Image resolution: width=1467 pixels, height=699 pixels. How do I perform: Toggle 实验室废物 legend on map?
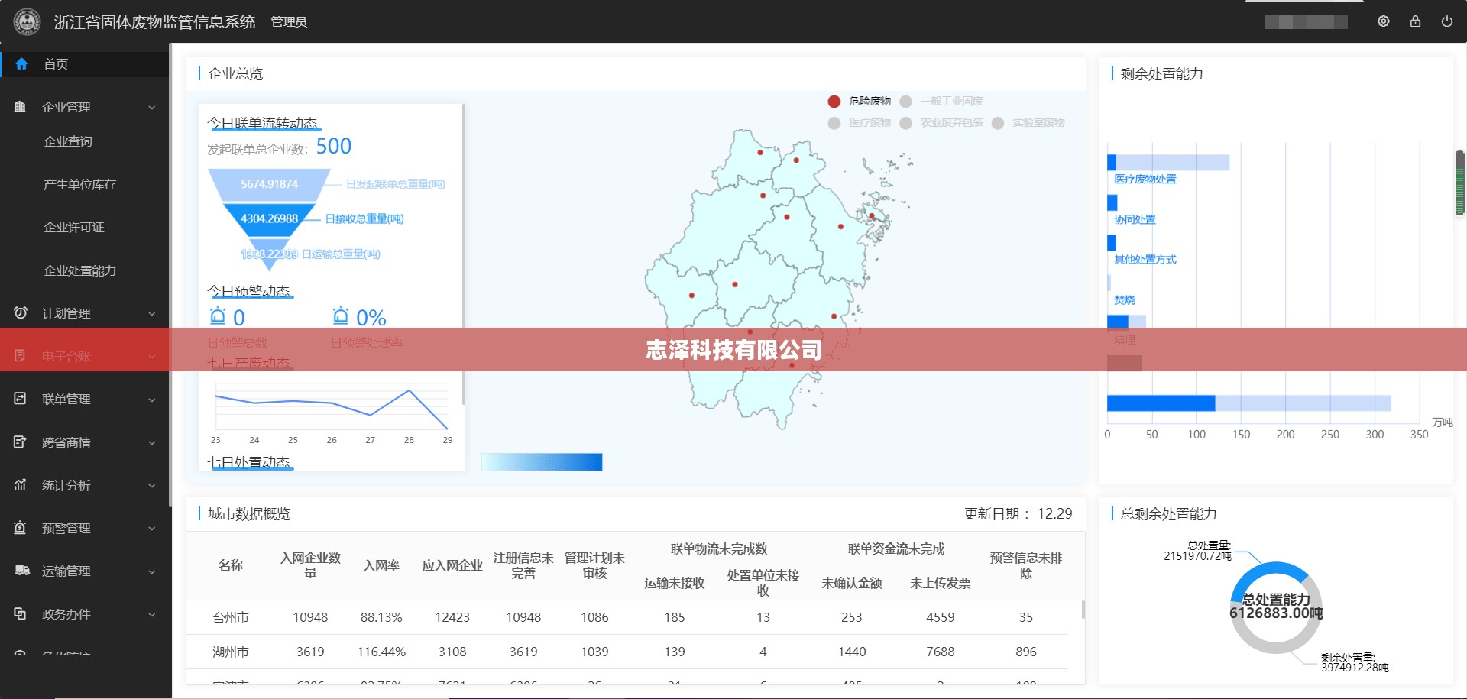(1028, 122)
